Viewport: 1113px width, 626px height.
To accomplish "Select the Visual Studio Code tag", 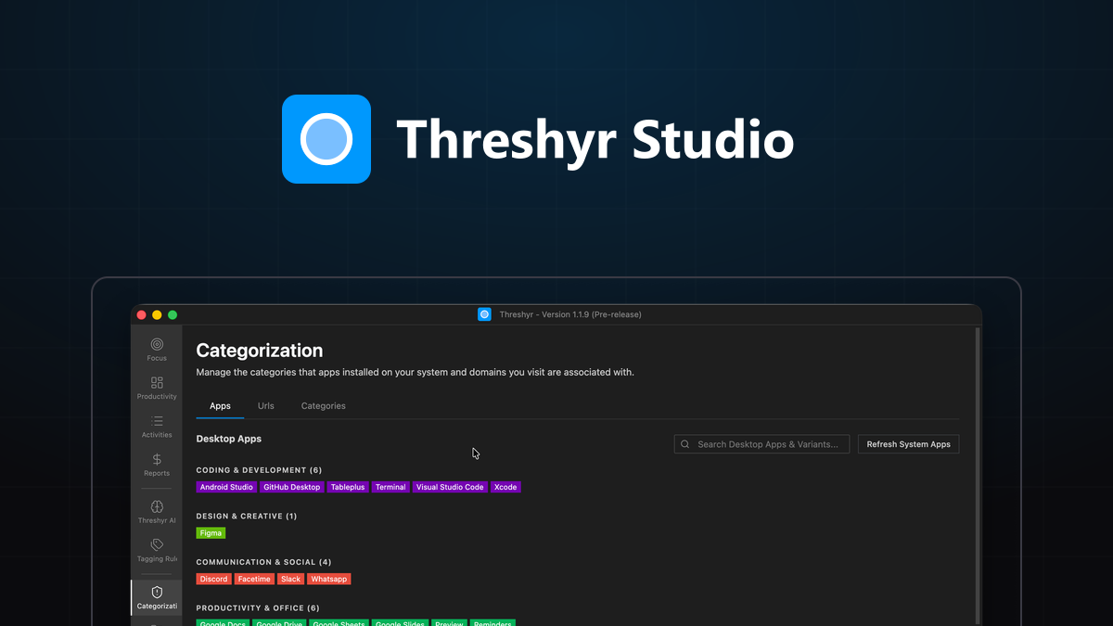I will click(450, 487).
